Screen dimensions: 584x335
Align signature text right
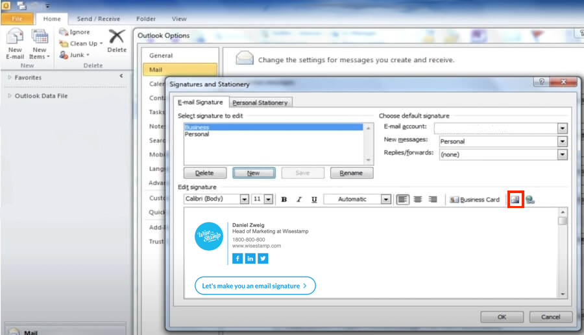click(432, 200)
